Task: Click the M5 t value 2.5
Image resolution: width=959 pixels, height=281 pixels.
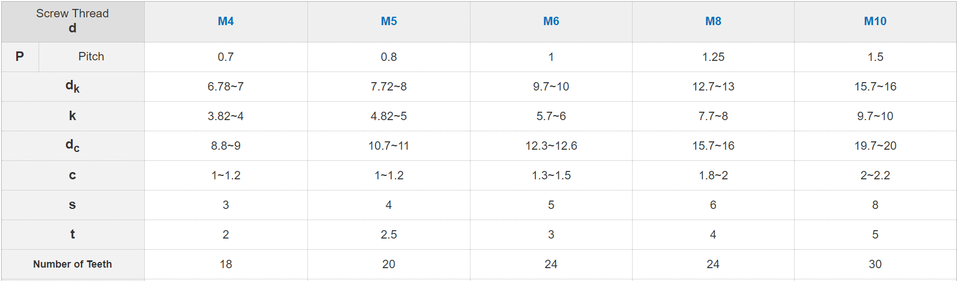Action: coord(389,235)
